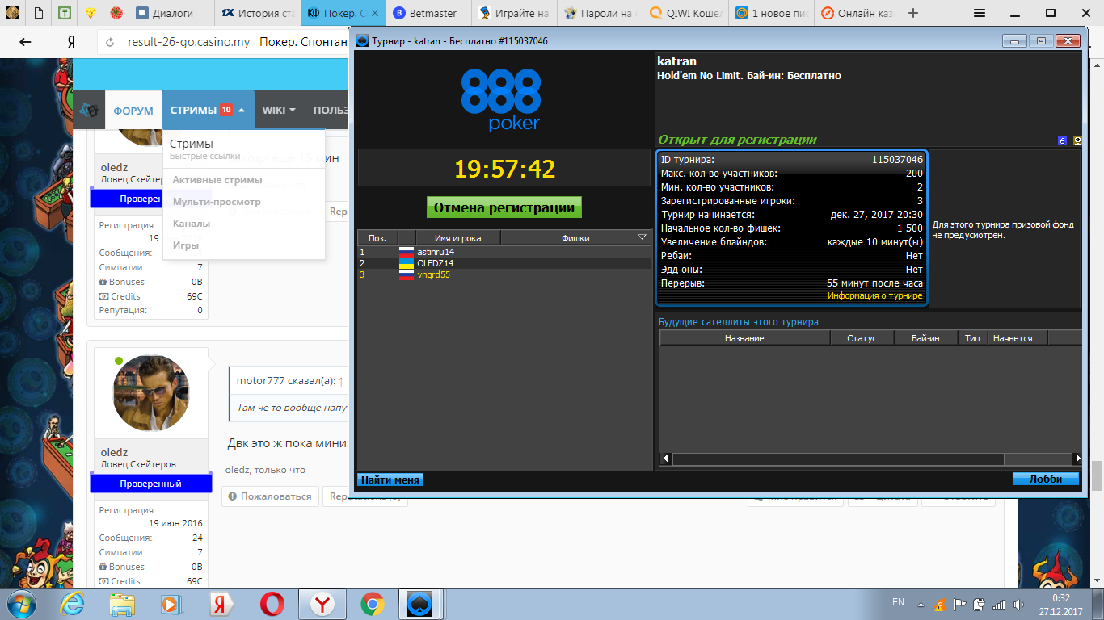This screenshot has height=620, width=1104.
Task: Click the Yandex 'Я' home button
Action: [x=70, y=43]
